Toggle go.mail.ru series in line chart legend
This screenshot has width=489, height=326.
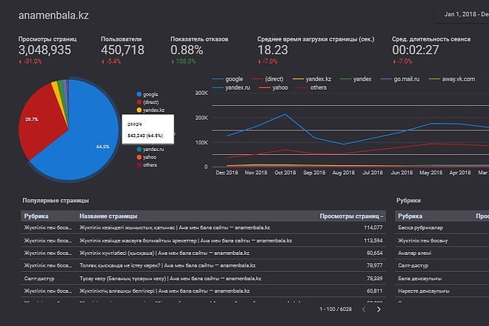coord(400,79)
